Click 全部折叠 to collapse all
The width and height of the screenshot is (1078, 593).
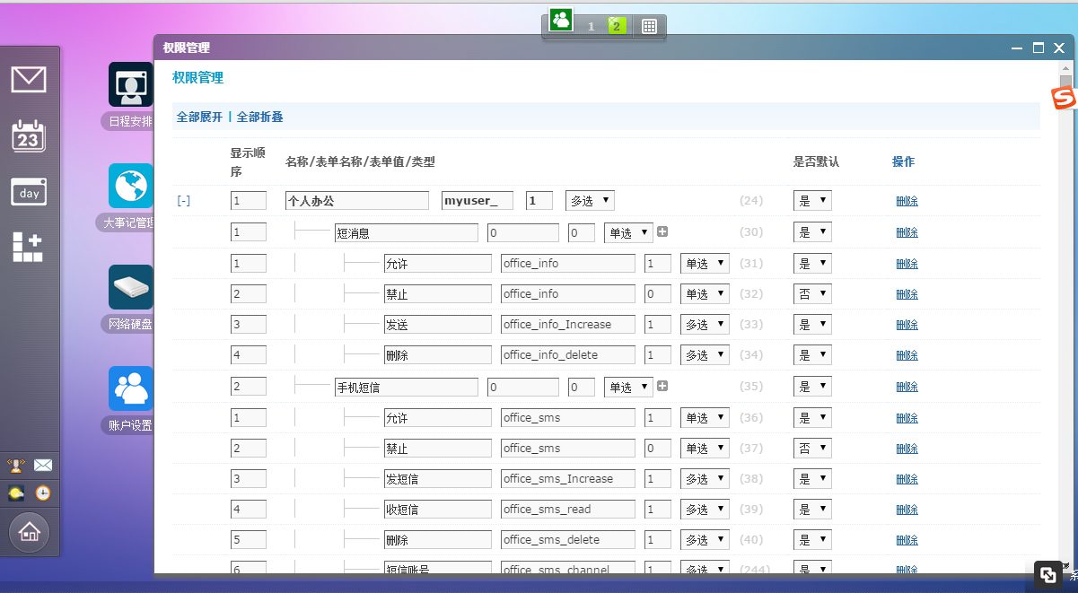point(260,117)
